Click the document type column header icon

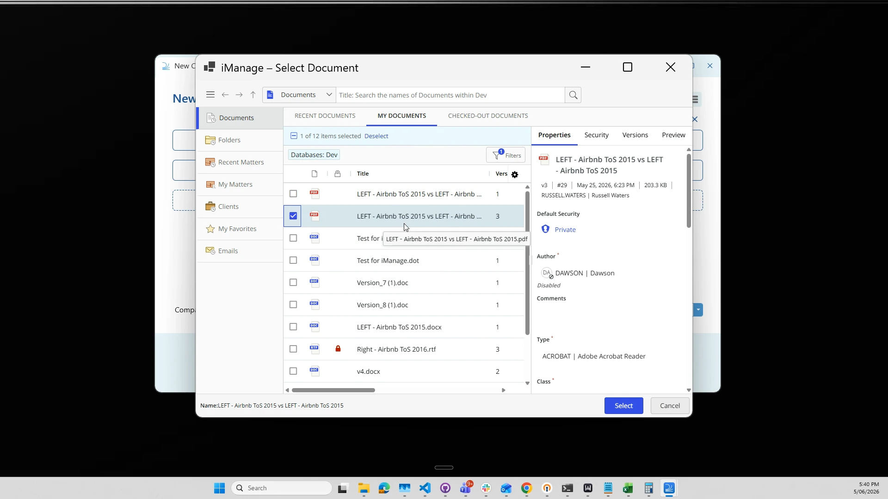[314, 174]
